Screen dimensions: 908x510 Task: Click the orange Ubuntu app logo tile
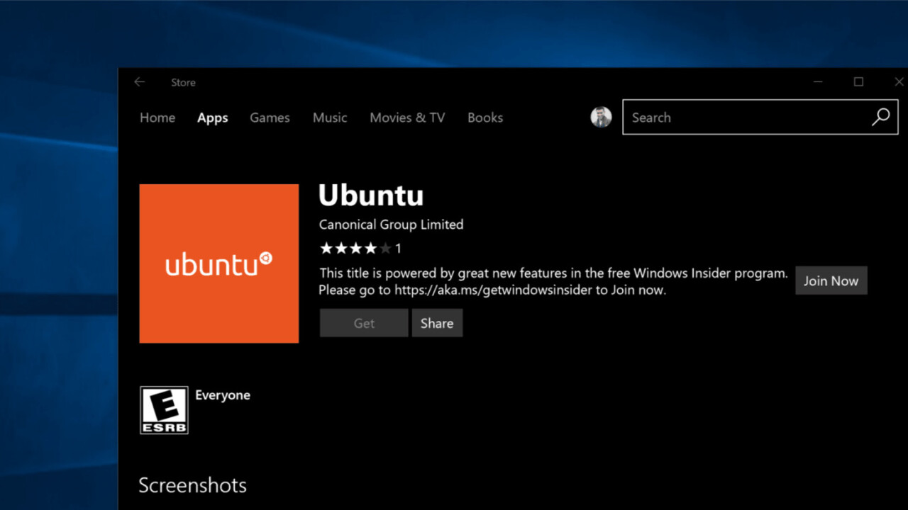point(219,263)
